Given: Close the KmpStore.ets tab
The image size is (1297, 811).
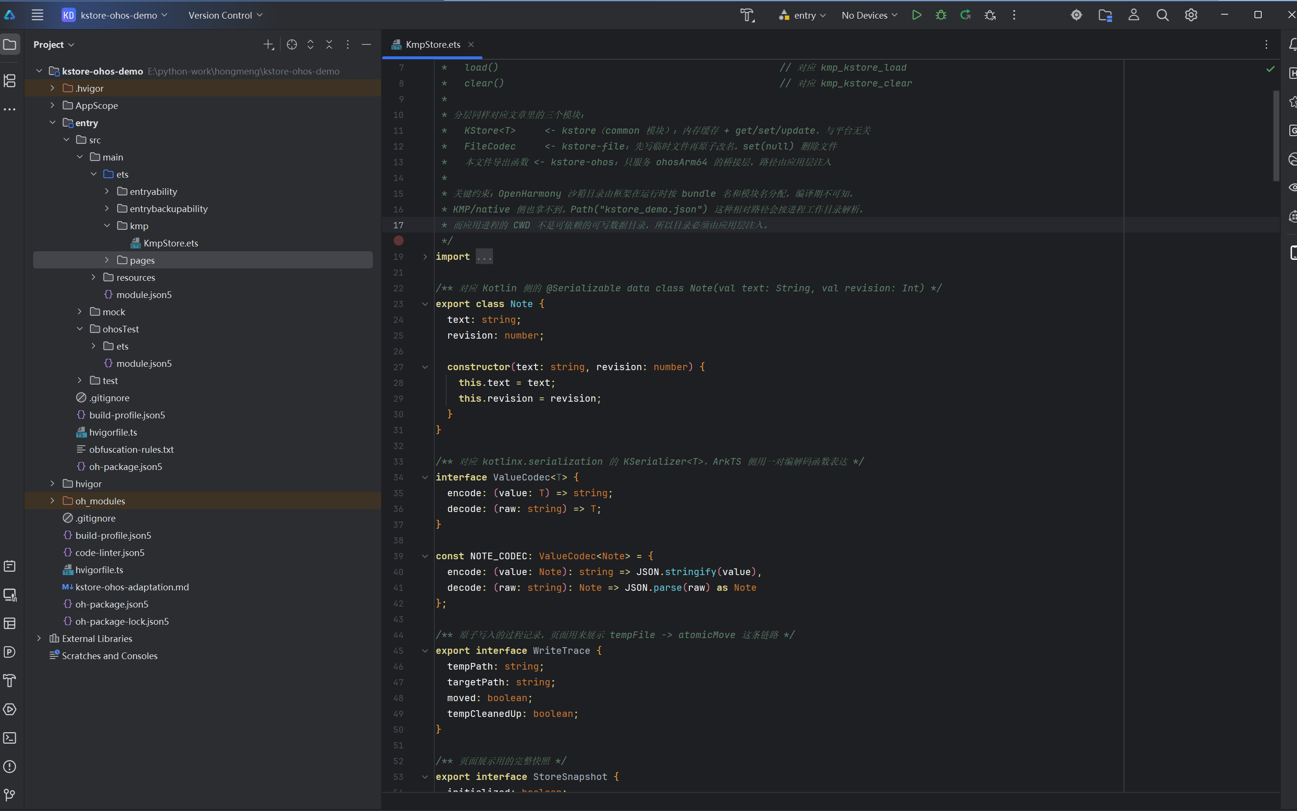Looking at the screenshot, I should (471, 44).
